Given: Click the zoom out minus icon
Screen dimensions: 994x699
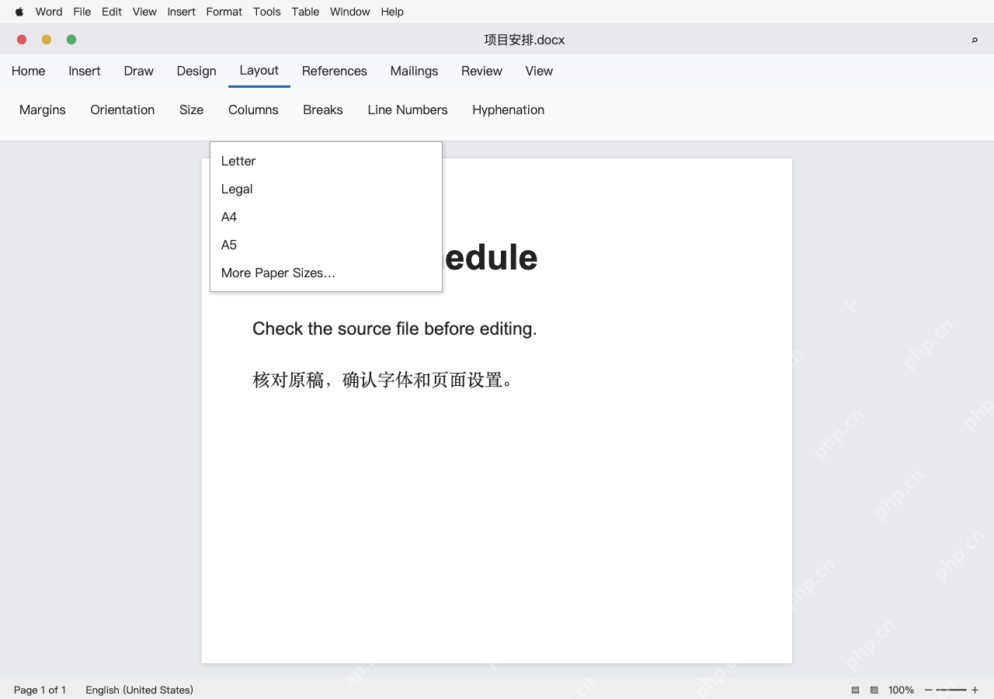Looking at the screenshot, I should (928, 690).
